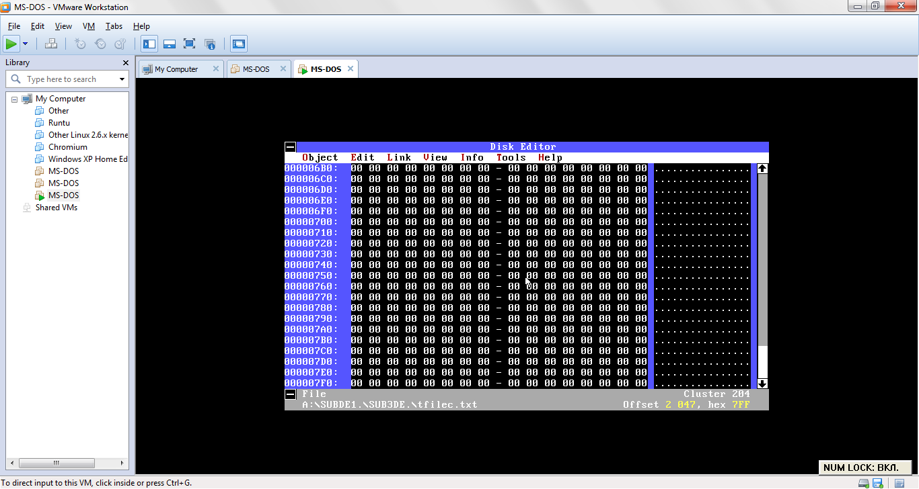Open the Disk Editor Link menu
Screen dimensions: 919x489
tap(399, 158)
